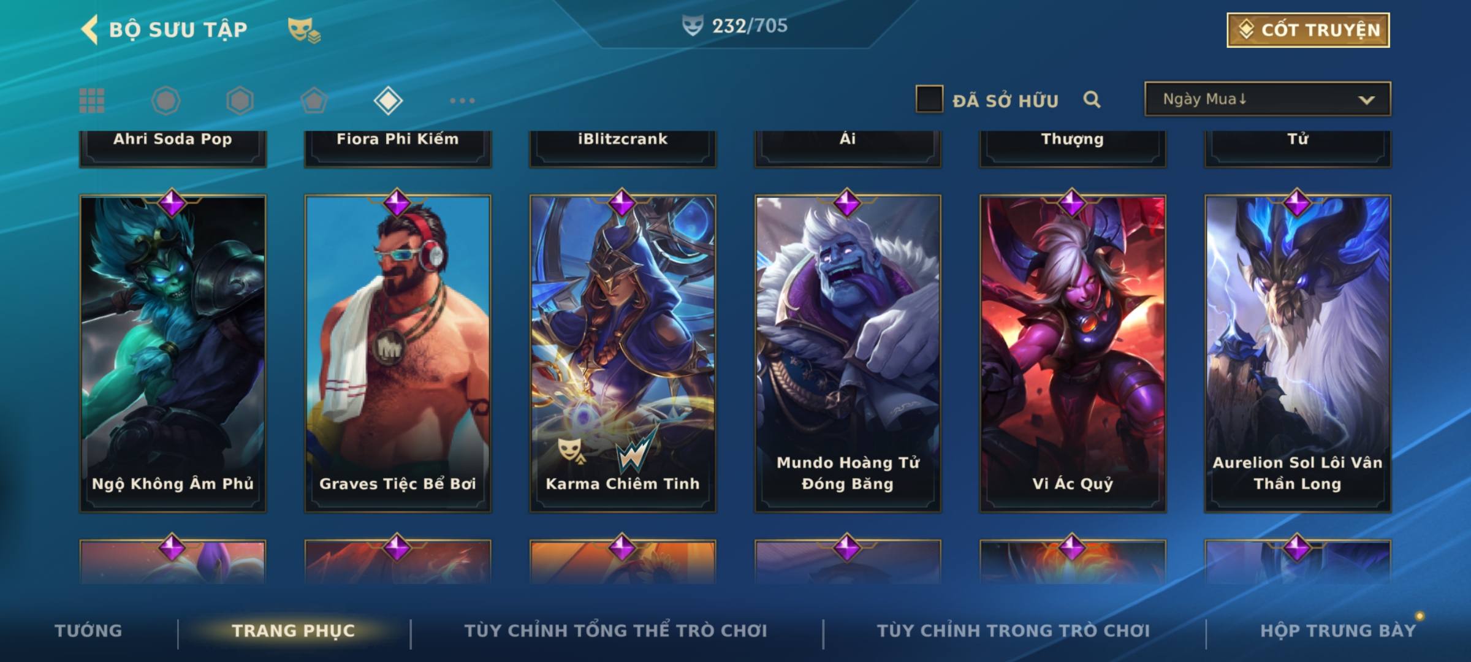Select the first round-gem rarity filter
This screenshot has width=1471, height=662.
click(165, 101)
